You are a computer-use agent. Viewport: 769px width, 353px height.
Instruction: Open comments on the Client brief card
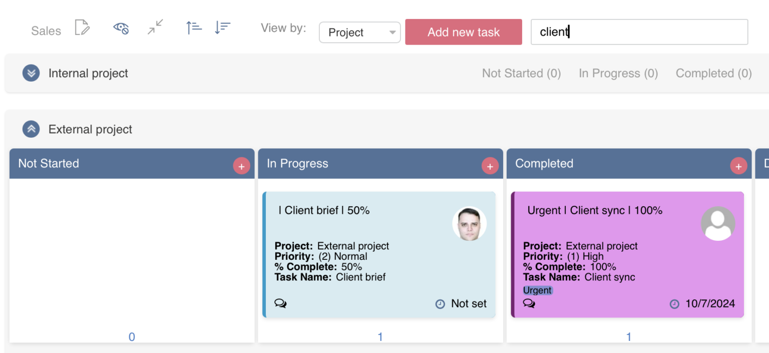pyautogui.click(x=280, y=303)
